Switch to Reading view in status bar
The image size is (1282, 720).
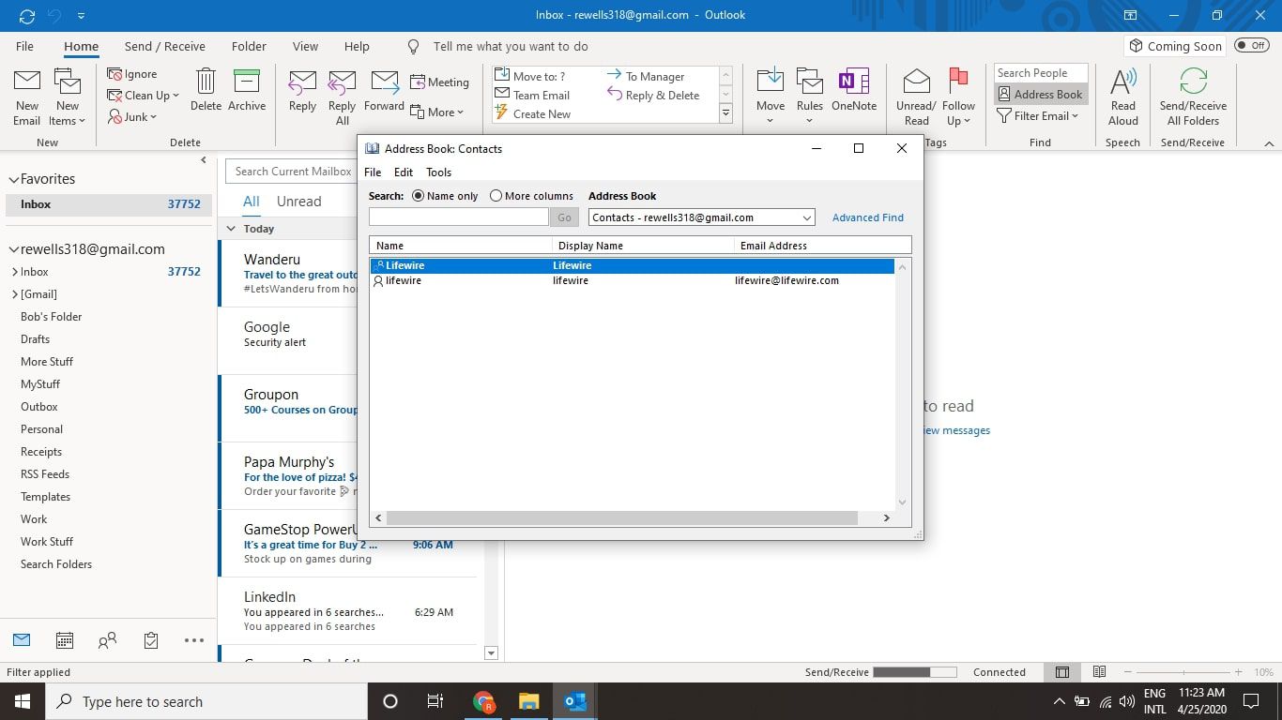1099,672
